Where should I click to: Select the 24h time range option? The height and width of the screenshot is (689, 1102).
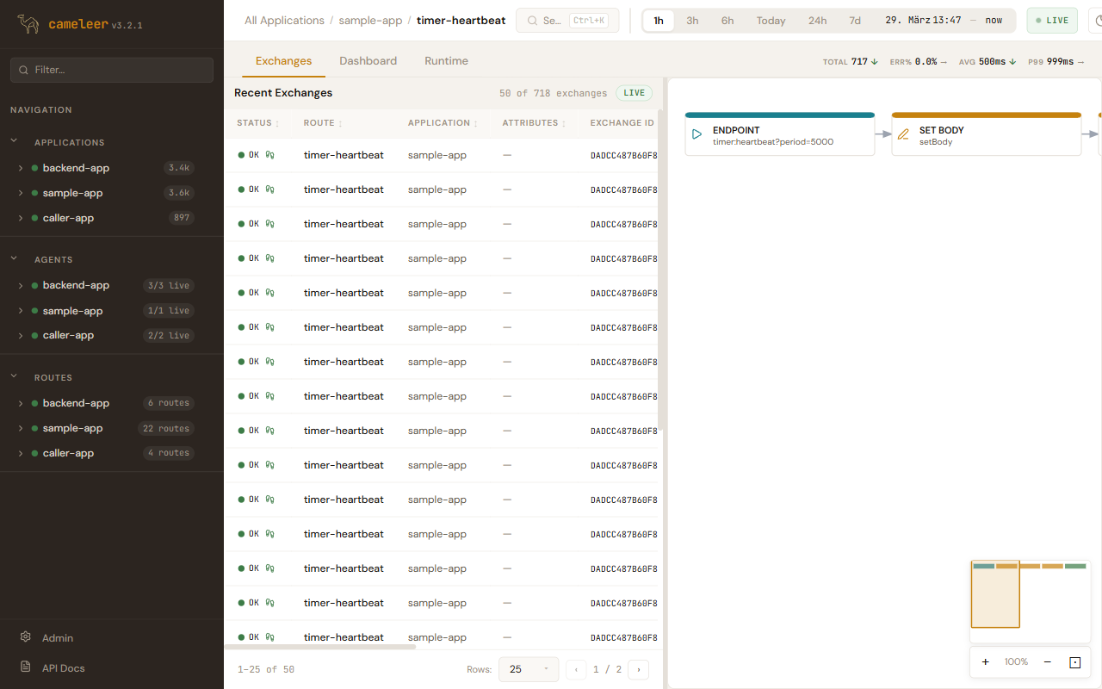tap(817, 21)
